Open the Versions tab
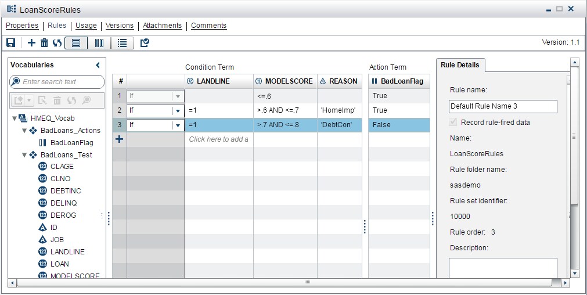The height and width of the screenshot is (295, 587). [x=120, y=26]
